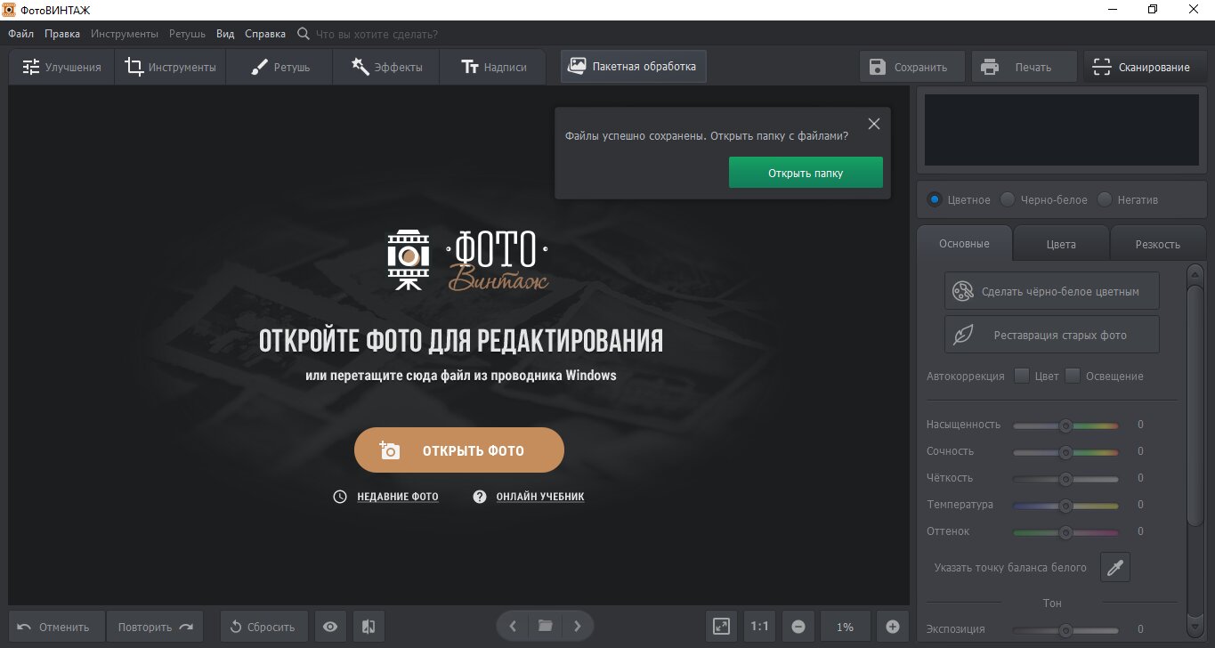Click the Сбросить reset button
Screen dimensions: 1215x648
[263, 627]
